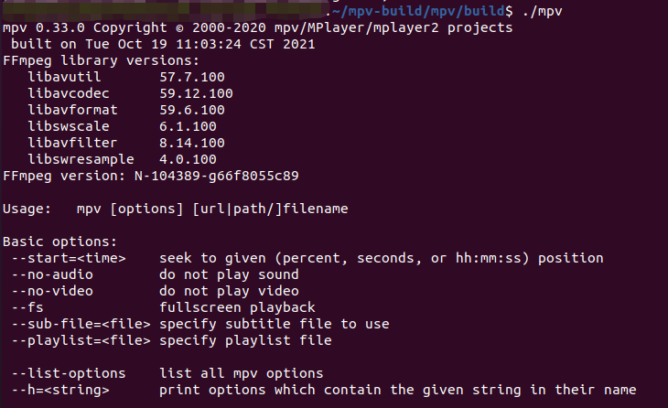The height and width of the screenshot is (408, 668).
Task: Click the --list-options option text
Action: (69, 373)
